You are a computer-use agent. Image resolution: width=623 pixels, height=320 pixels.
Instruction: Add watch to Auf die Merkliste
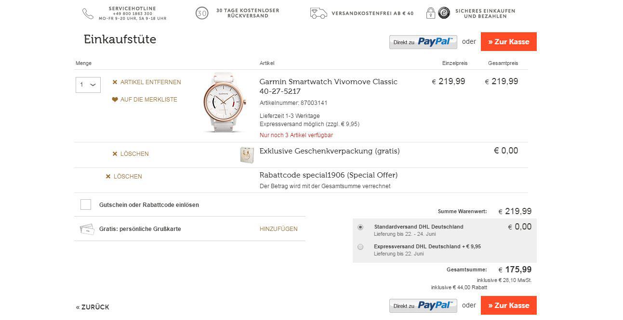coord(149,100)
